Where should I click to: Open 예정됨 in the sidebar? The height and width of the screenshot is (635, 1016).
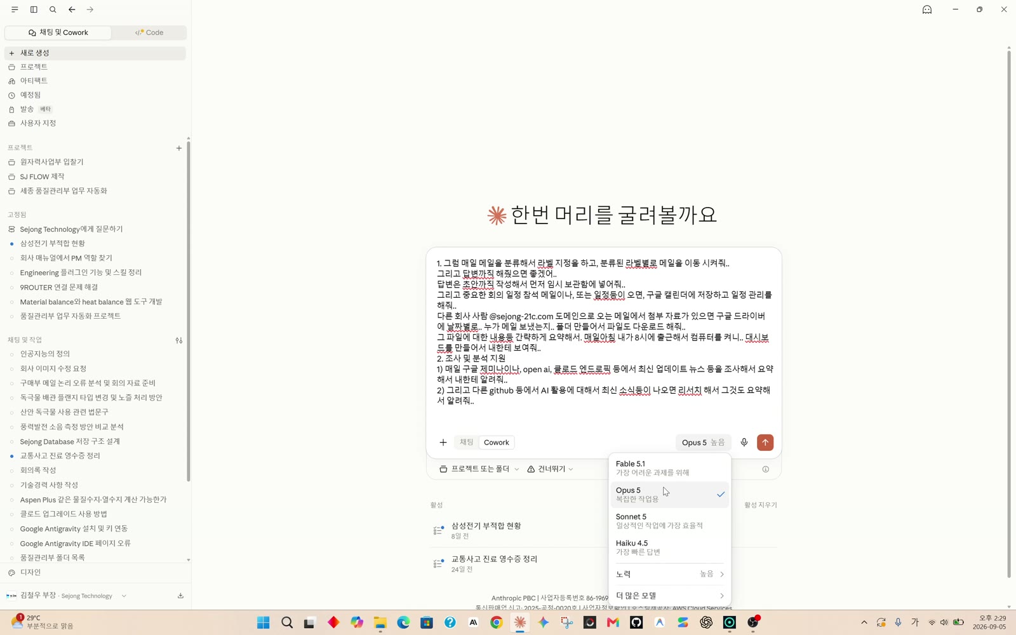pos(95,95)
